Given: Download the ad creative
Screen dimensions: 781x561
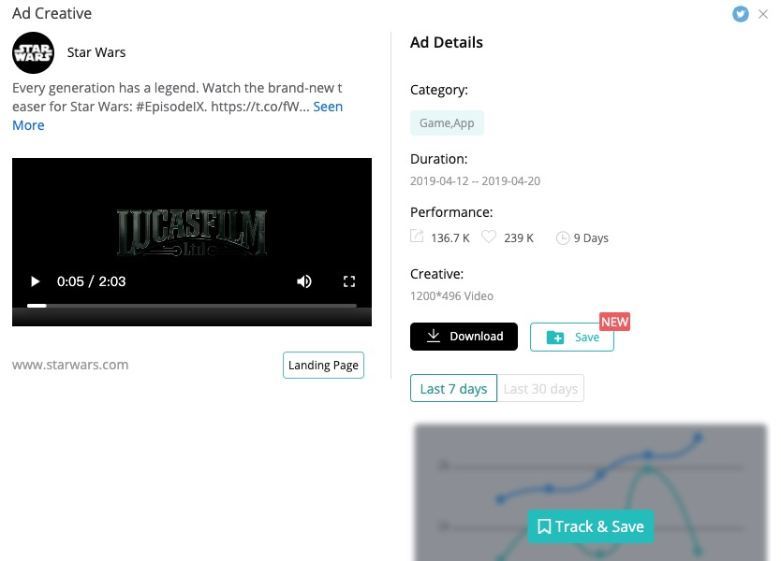Looking at the screenshot, I should click(464, 337).
